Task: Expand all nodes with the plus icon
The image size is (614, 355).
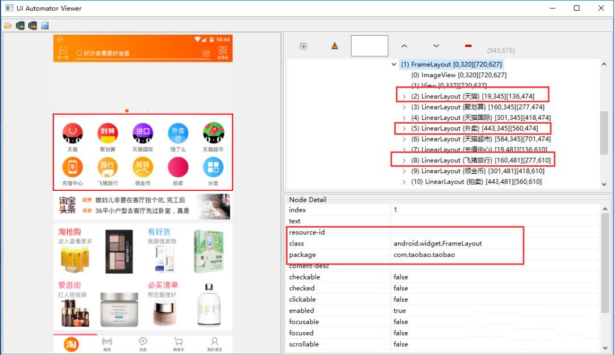Action: [304, 46]
